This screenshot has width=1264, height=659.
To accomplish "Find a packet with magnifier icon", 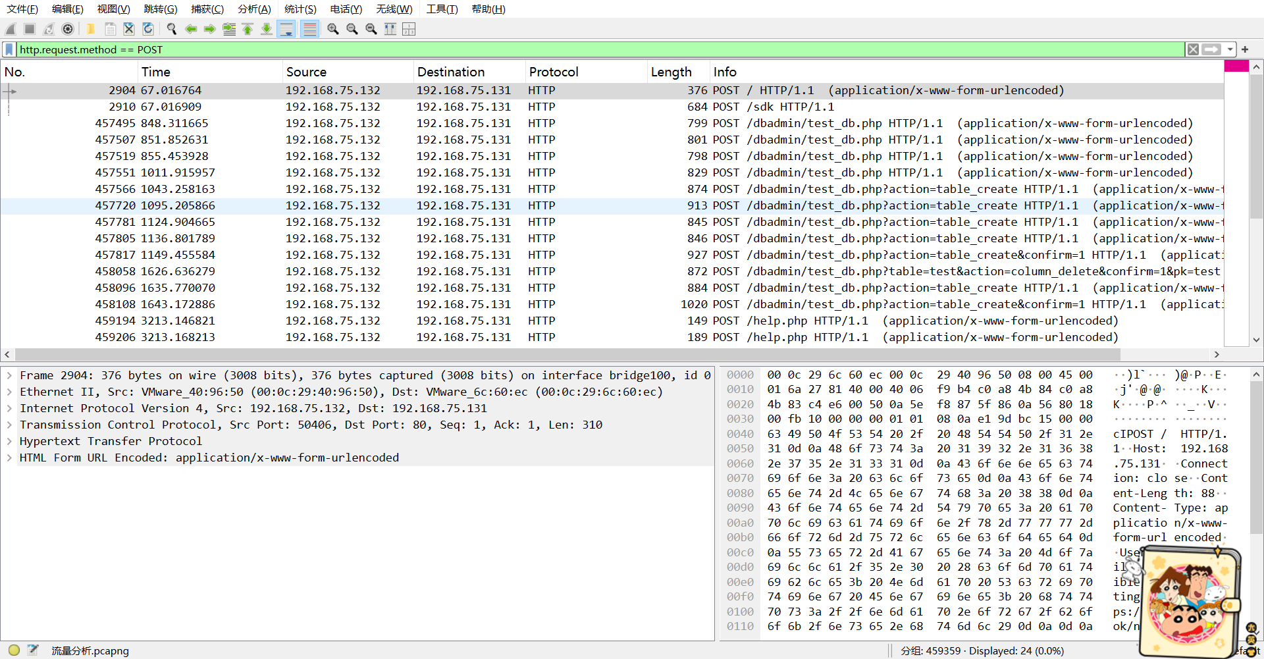I will tap(172, 29).
